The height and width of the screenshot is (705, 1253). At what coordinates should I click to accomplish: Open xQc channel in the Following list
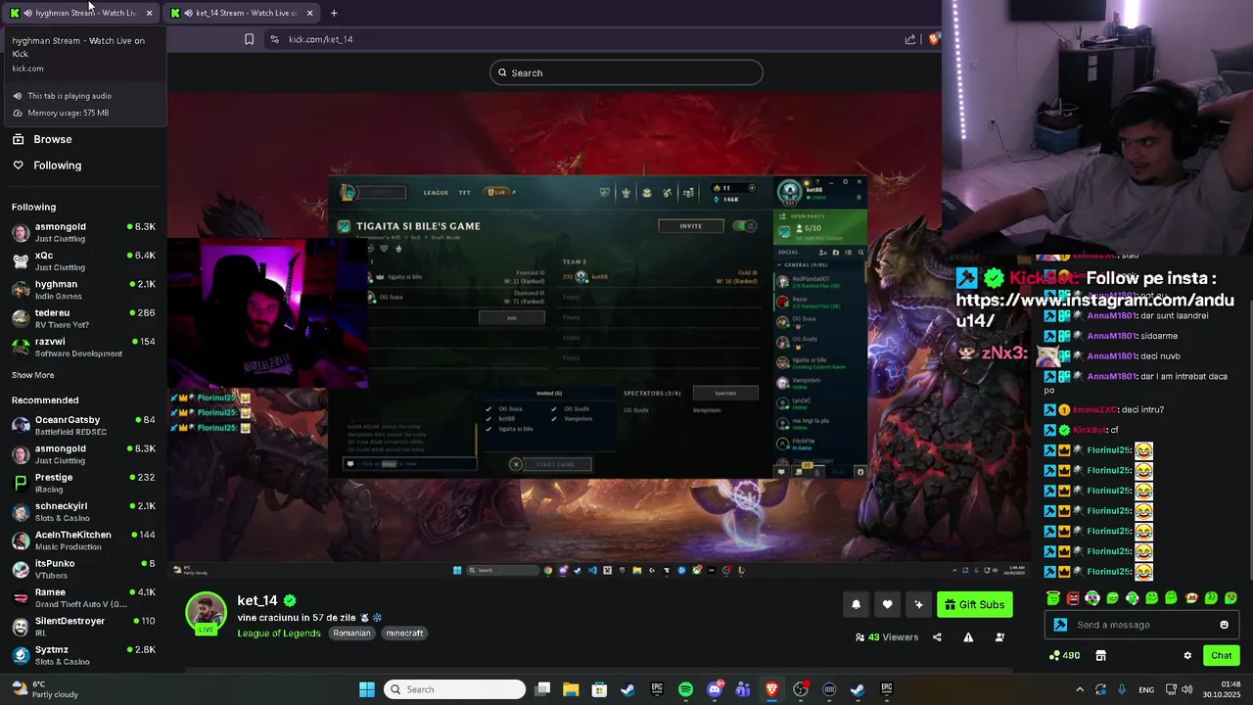[x=83, y=260]
